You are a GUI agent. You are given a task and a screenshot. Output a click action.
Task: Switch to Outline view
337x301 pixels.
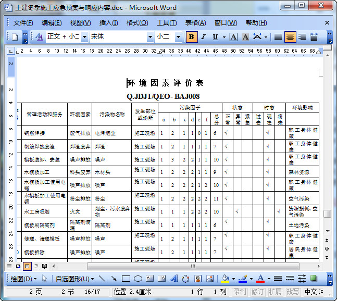(36, 267)
